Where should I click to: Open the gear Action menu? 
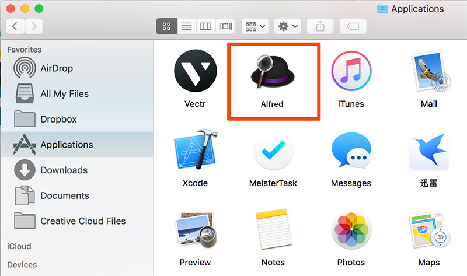pyautogui.click(x=288, y=26)
